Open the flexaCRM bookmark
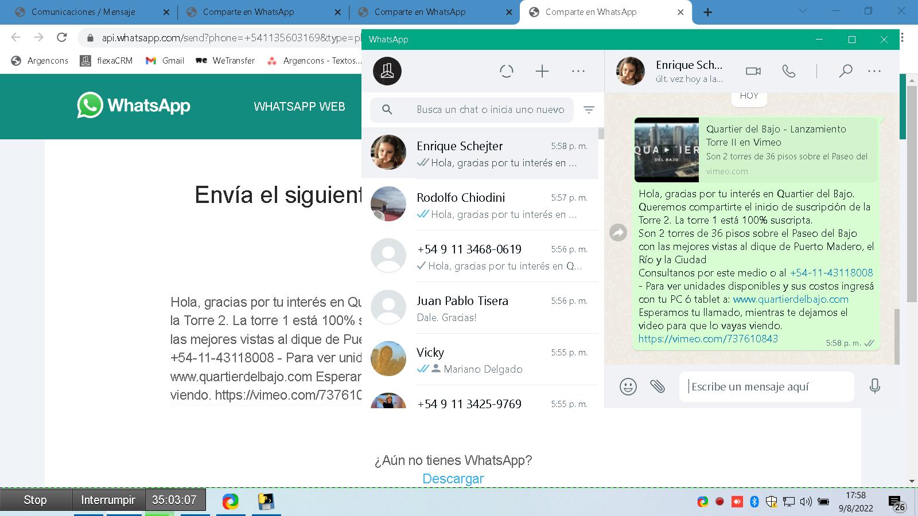This screenshot has height=516, width=918. pyautogui.click(x=107, y=61)
